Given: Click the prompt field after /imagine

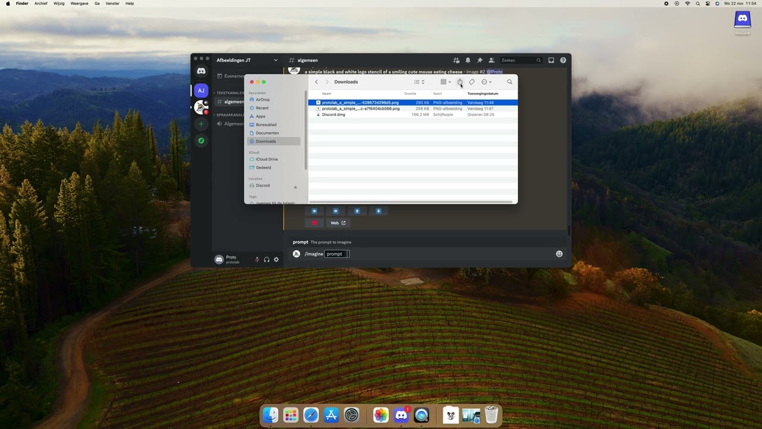Looking at the screenshot, I should click(337, 254).
